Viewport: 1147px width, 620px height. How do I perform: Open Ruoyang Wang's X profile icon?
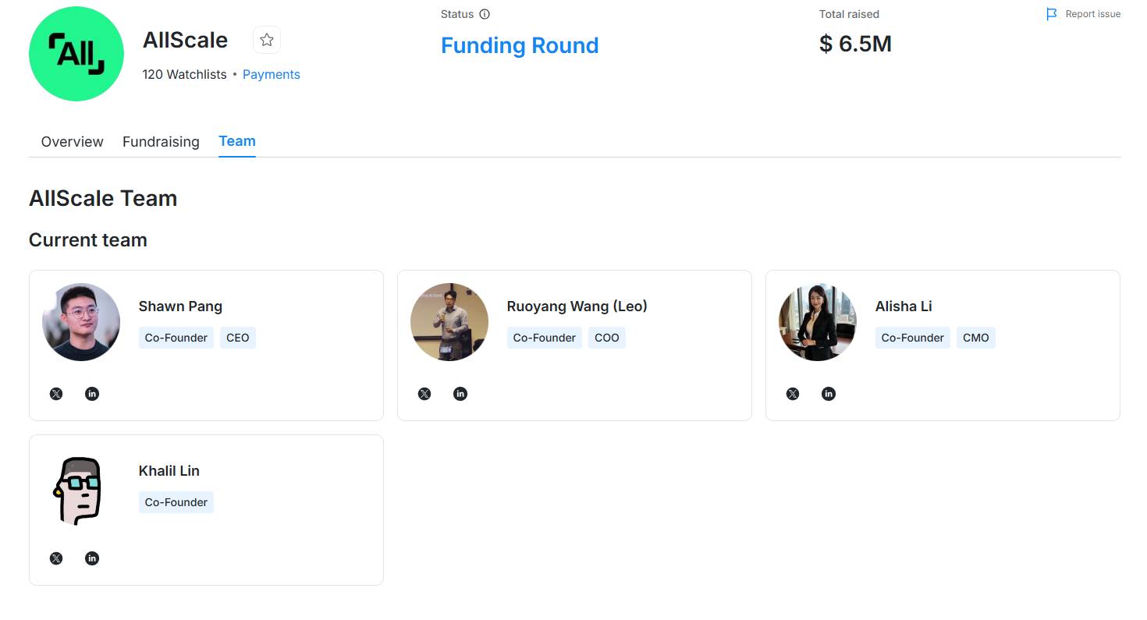click(x=424, y=394)
